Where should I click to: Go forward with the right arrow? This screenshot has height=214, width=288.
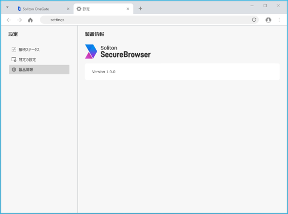pyautogui.click(x=19, y=20)
